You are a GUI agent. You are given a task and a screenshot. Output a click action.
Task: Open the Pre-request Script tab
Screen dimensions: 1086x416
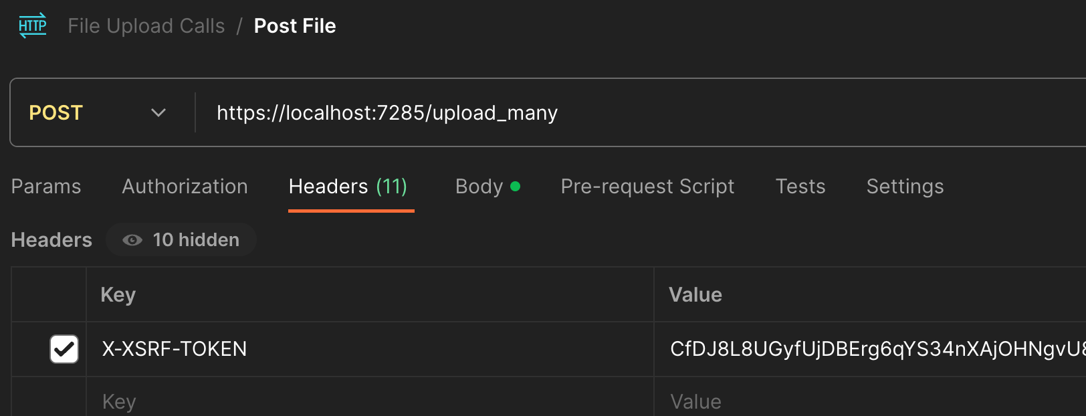pyautogui.click(x=647, y=187)
